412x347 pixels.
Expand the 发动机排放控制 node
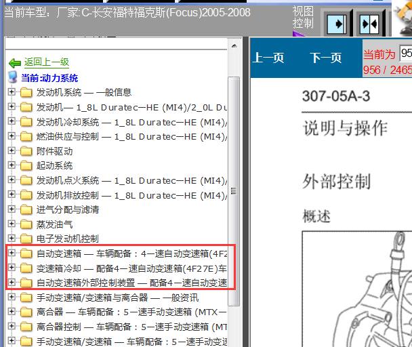12,195
